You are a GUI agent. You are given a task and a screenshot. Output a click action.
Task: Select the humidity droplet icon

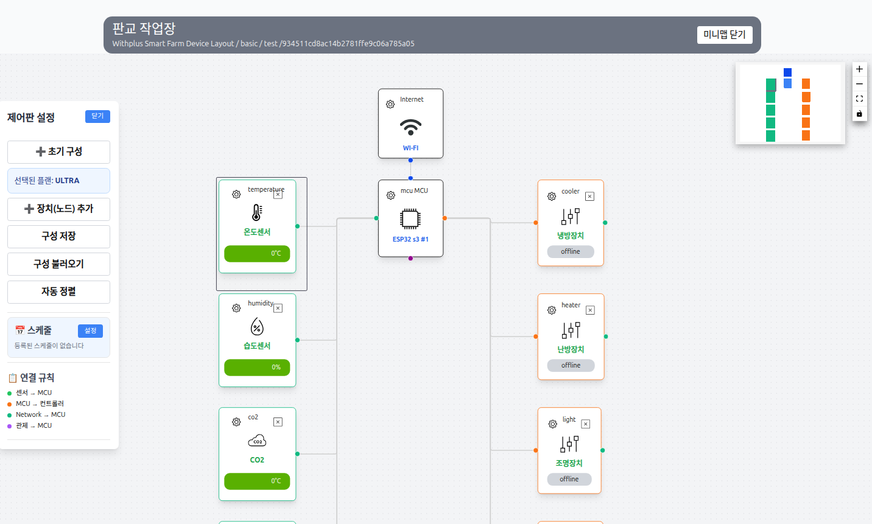tap(257, 327)
